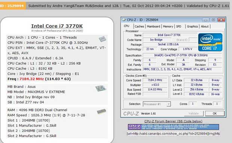
Task: Click the BB code URL text field
Action: tap(173, 134)
